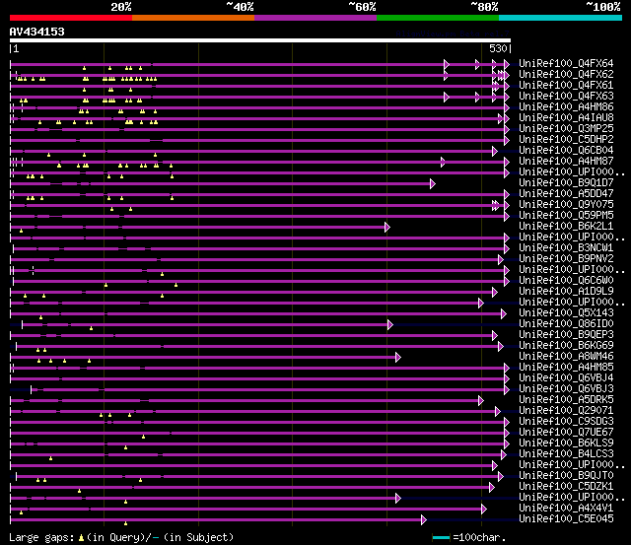Select the UniRef100_Q6VBJ3 label
The image size is (631, 545).
tap(566, 389)
